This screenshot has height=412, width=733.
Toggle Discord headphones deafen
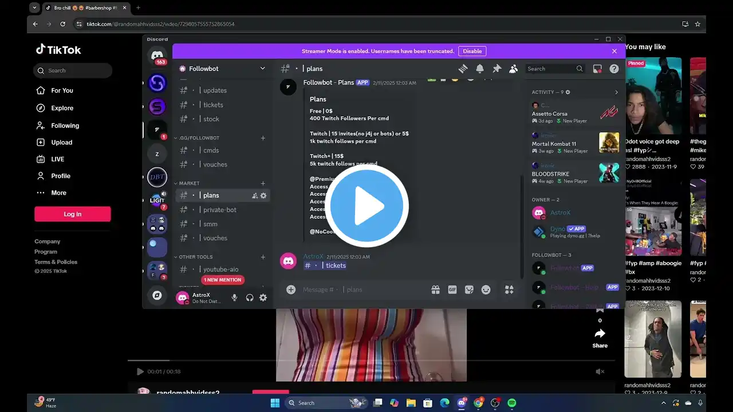(249, 298)
